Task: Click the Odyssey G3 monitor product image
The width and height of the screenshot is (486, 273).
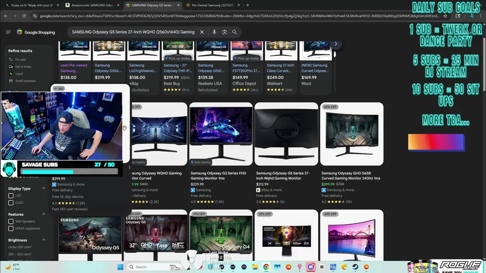Action: (221, 134)
